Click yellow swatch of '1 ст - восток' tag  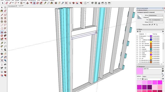click(151, 42)
